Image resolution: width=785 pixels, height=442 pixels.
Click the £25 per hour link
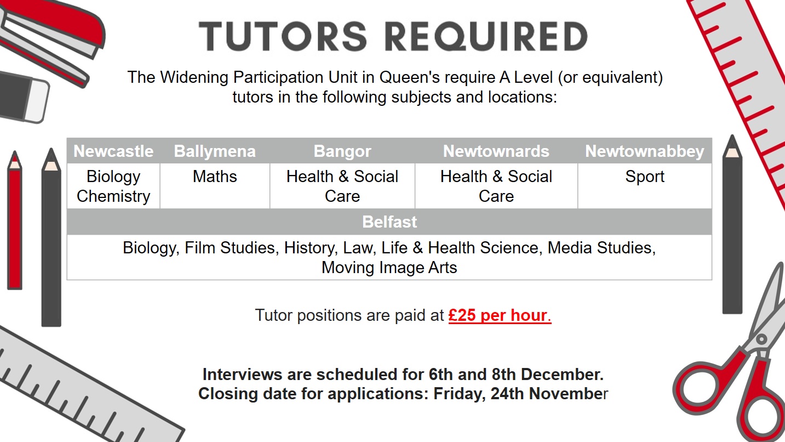point(500,315)
